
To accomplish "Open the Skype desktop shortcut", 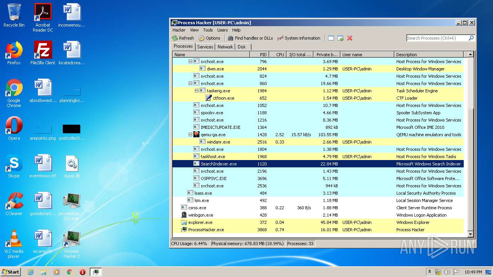I will click(x=14, y=167).
